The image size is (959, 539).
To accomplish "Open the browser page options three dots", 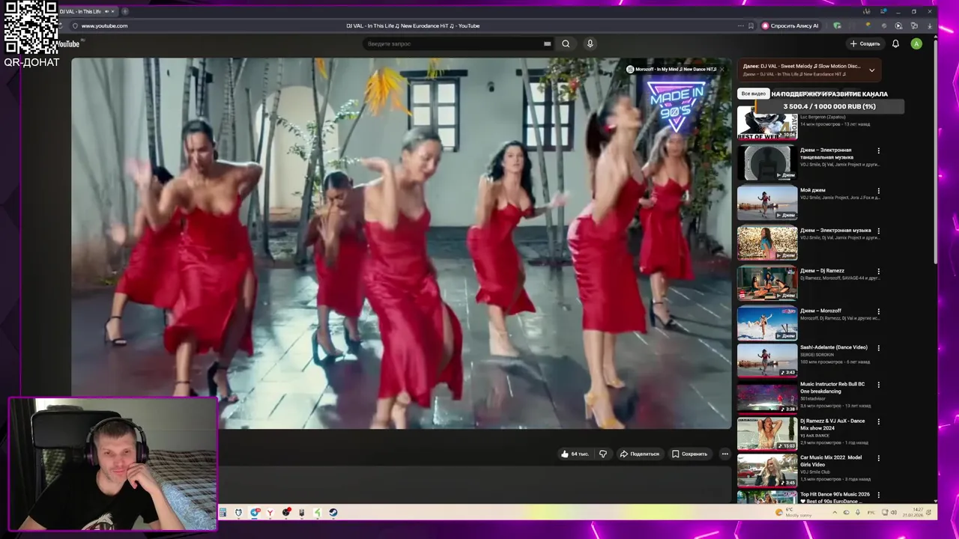I will coord(741,25).
